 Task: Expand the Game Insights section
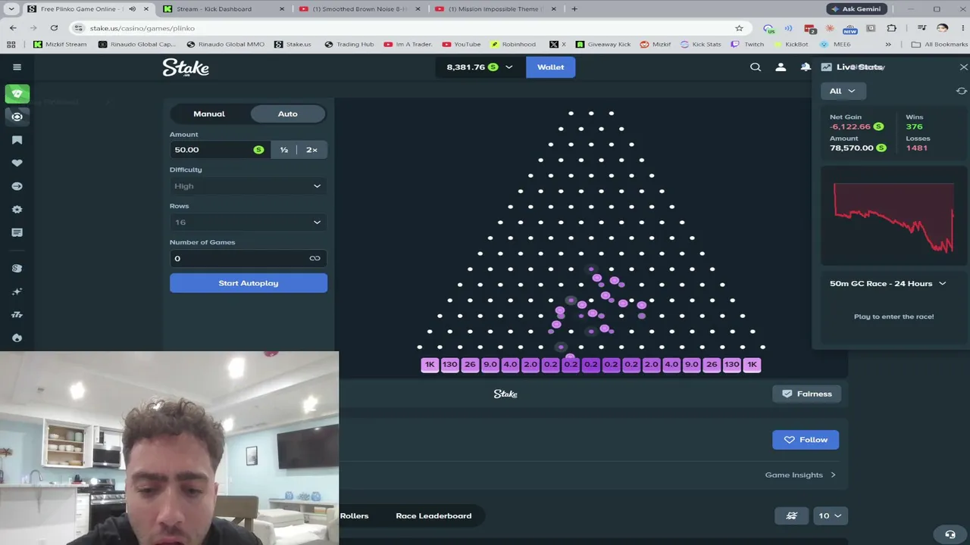(x=800, y=475)
